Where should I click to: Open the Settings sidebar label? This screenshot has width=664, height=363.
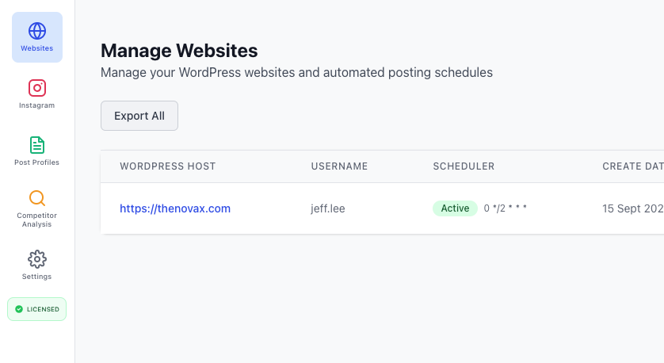37,277
